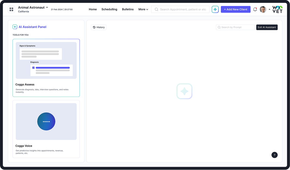Open the help question mark button

274,155
